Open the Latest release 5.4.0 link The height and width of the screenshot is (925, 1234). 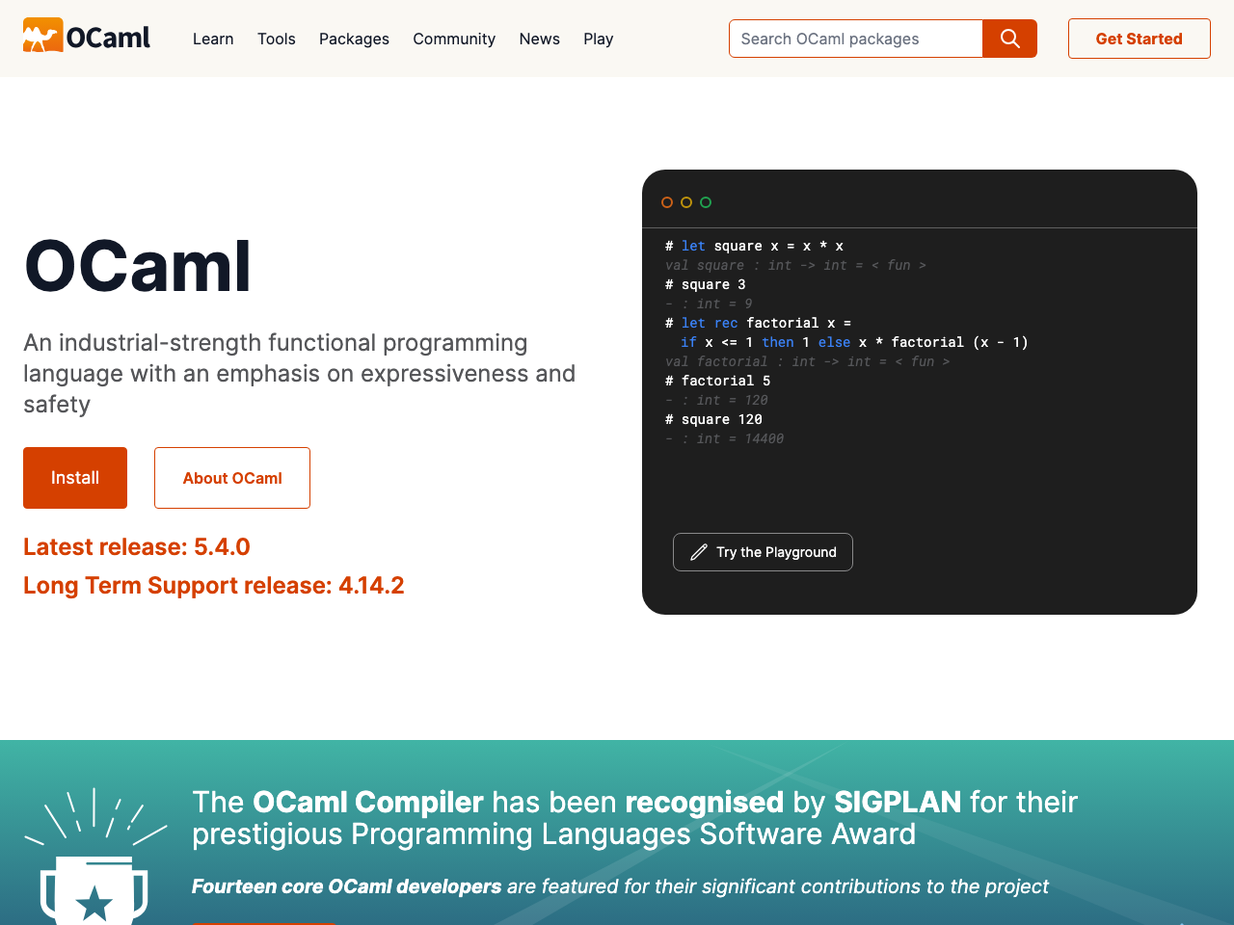136,546
